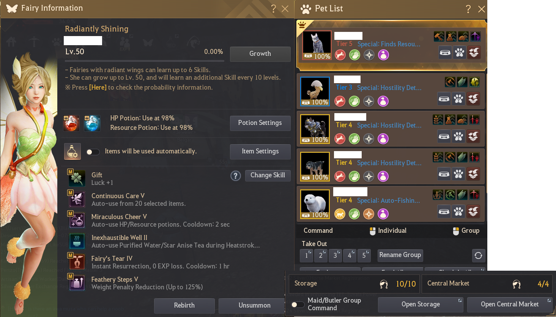The image size is (556, 317).
Task: Click the fairy level experience bar
Action: click(x=145, y=60)
